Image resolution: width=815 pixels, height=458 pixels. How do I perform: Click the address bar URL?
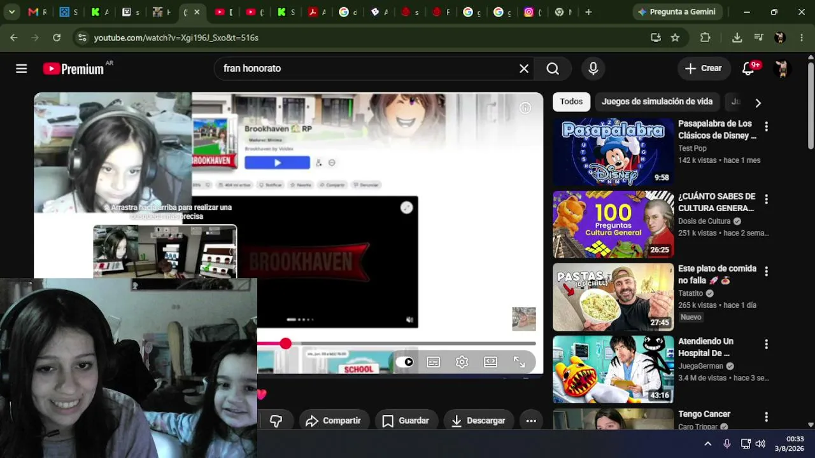(x=176, y=38)
